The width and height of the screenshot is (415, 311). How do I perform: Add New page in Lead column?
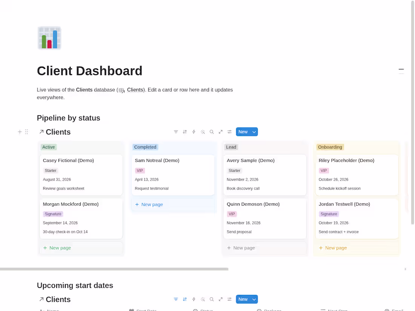(x=265, y=248)
